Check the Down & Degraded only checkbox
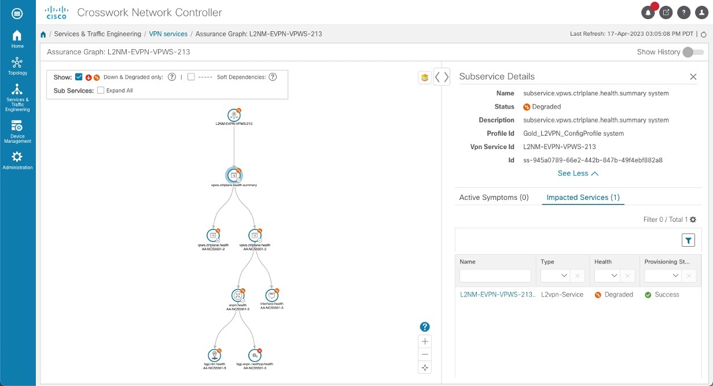This screenshot has width=713, height=386. pyautogui.click(x=79, y=76)
